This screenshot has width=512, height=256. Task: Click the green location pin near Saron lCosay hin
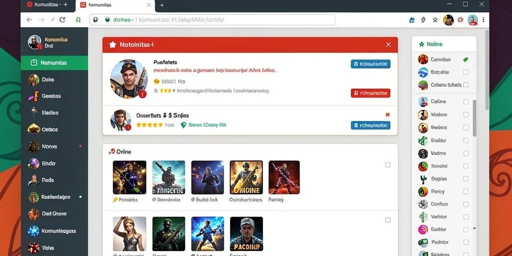click(183, 125)
